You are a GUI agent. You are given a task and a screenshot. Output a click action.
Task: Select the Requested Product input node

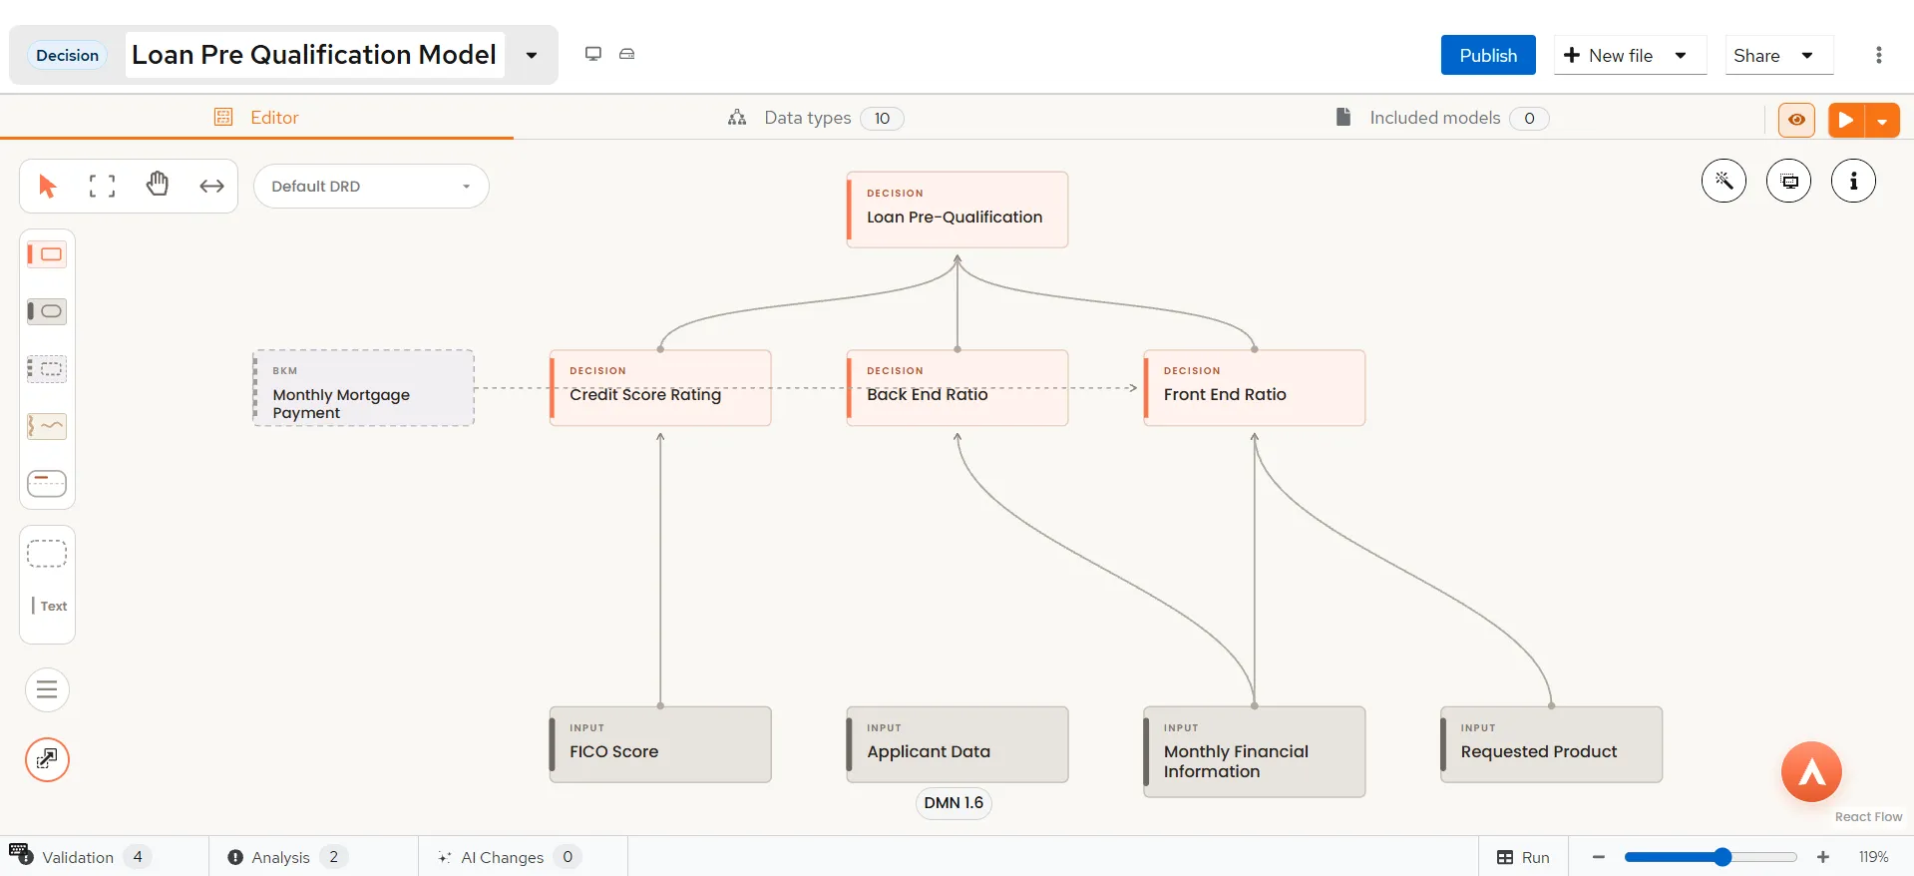(x=1552, y=744)
